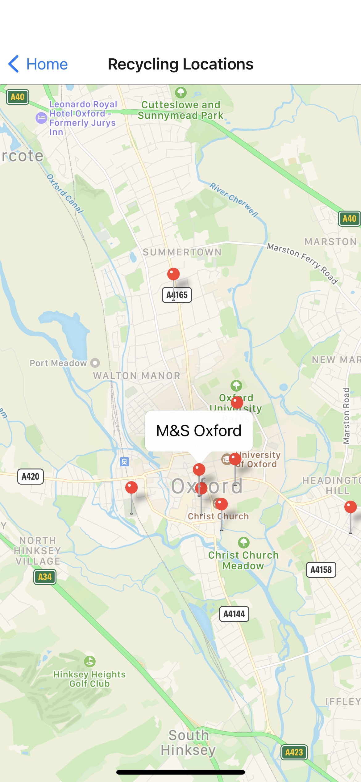Tap the A423 road shield
The image size is (361, 782).
pyautogui.click(x=294, y=752)
